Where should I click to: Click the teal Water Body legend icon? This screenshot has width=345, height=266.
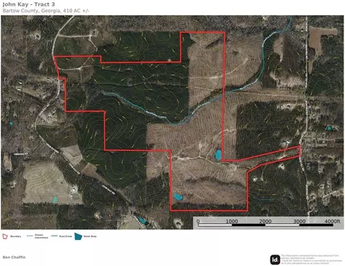(x=78, y=237)
